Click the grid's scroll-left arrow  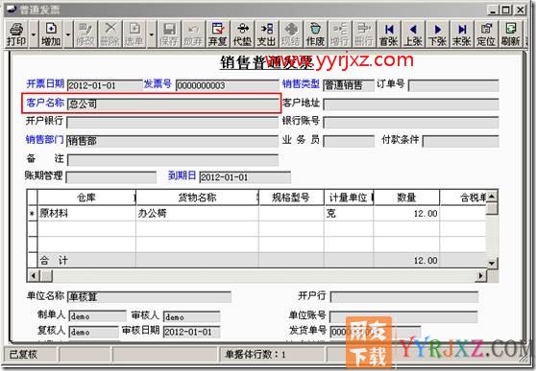(34, 275)
